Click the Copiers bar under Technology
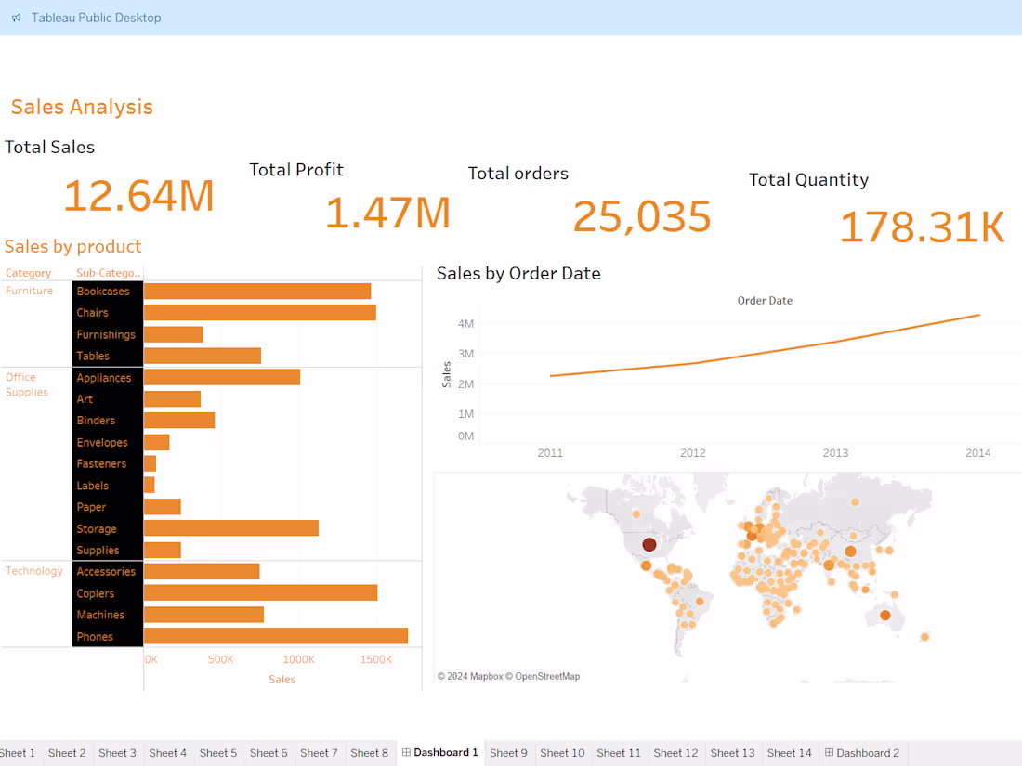 [260, 592]
